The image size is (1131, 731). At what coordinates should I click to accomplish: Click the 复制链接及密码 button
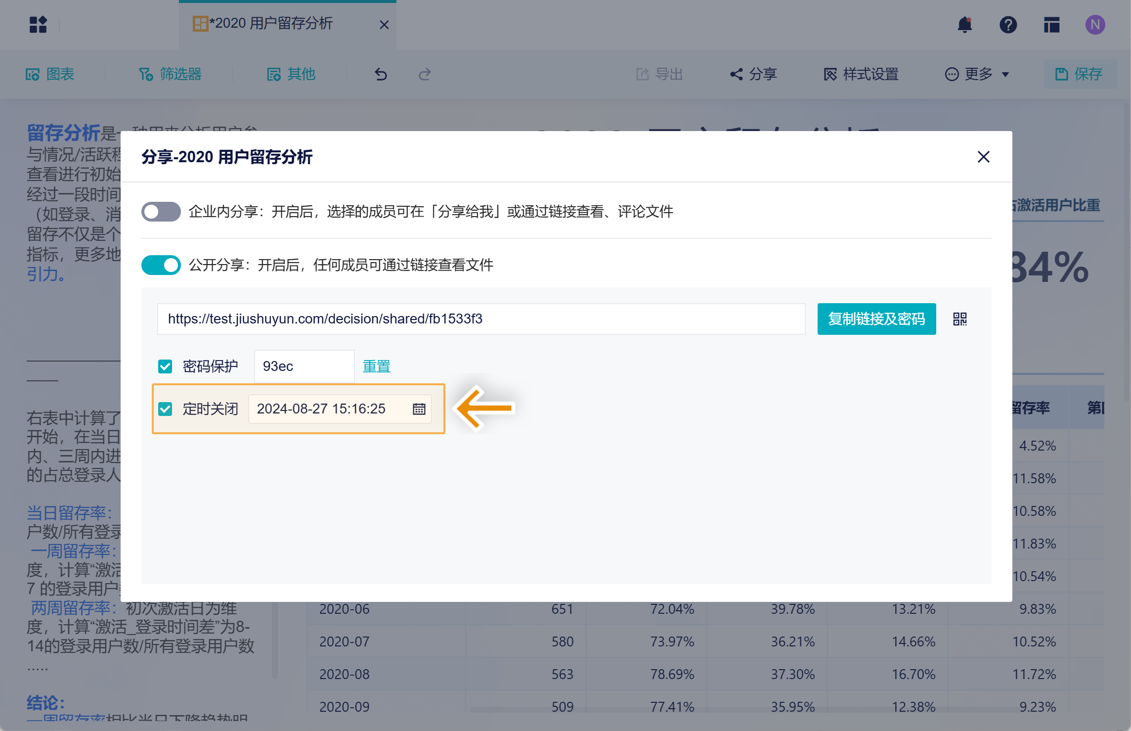[x=876, y=319]
